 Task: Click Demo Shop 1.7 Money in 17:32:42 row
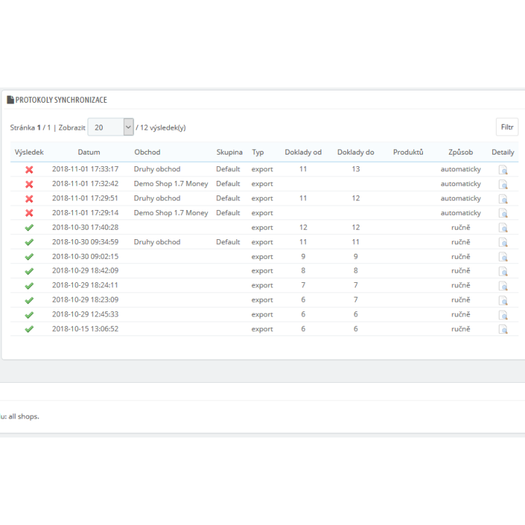click(x=171, y=184)
